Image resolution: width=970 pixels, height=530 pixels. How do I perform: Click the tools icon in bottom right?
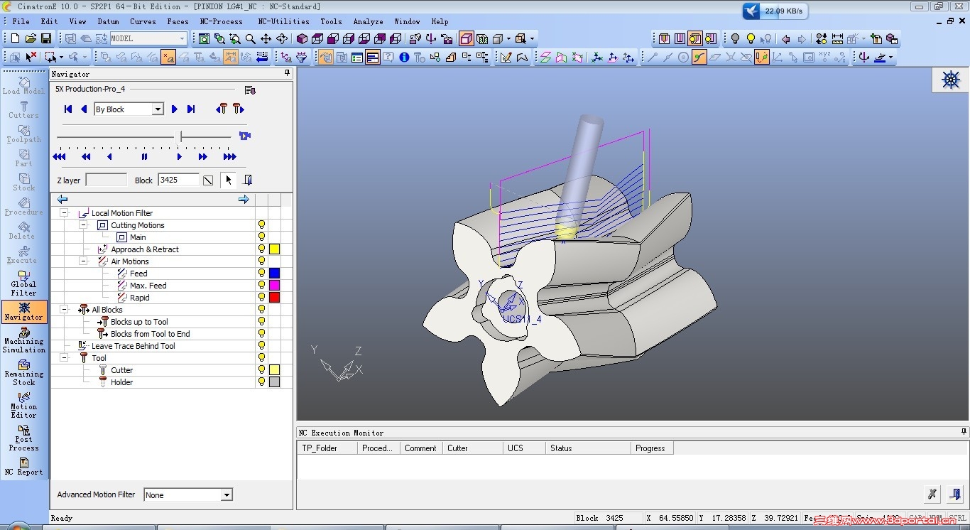click(x=932, y=494)
